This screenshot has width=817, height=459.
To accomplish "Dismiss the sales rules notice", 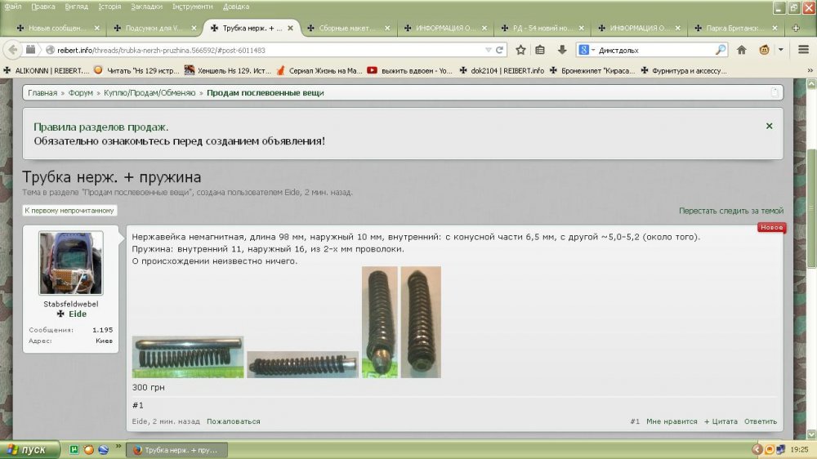I will (x=769, y=126).
